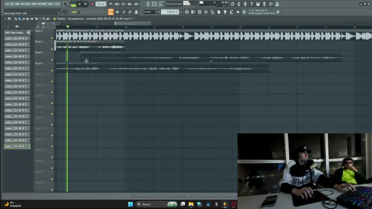Open File Explorer from the taskbar
Screen dimensions: 372x209
point(191,204)
